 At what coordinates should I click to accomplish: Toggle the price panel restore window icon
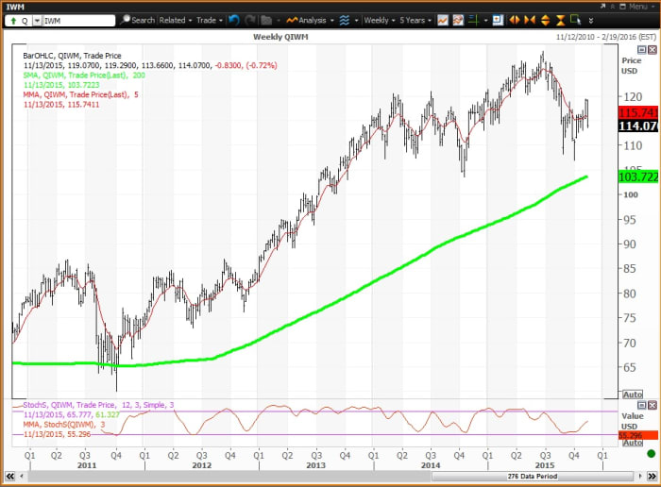641,50
